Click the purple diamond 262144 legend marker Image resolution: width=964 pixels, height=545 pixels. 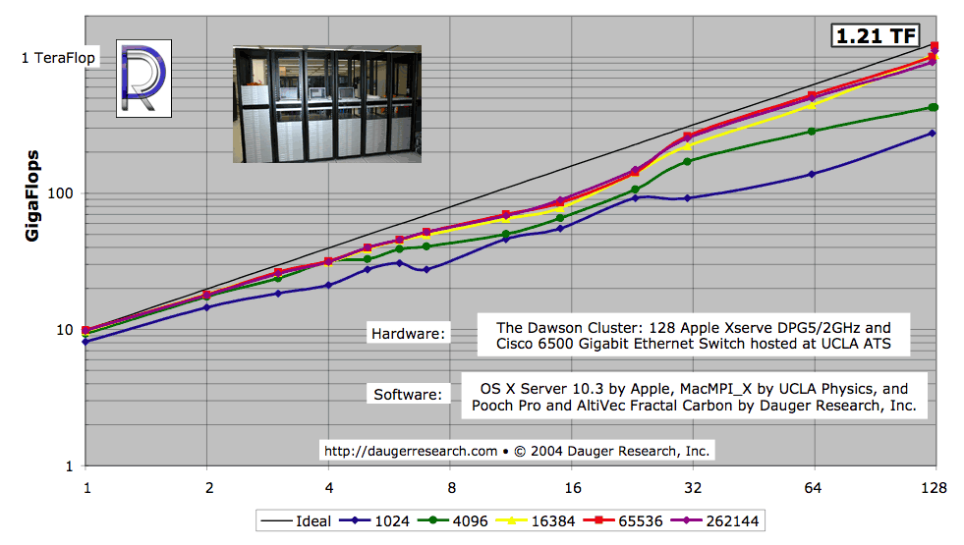tap(687, 520)
